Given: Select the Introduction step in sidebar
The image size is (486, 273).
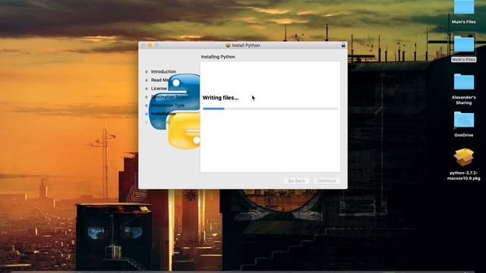Looking at the screenshot, I should tap(163, 71).
